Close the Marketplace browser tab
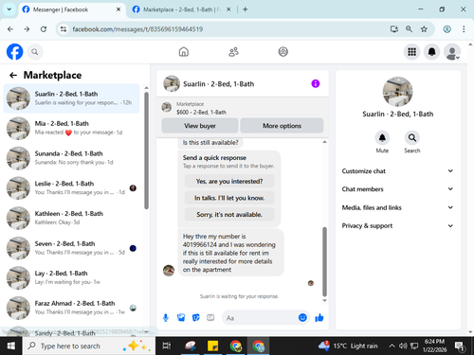Viewport: 474px width, 355px height. coord(228,9)
